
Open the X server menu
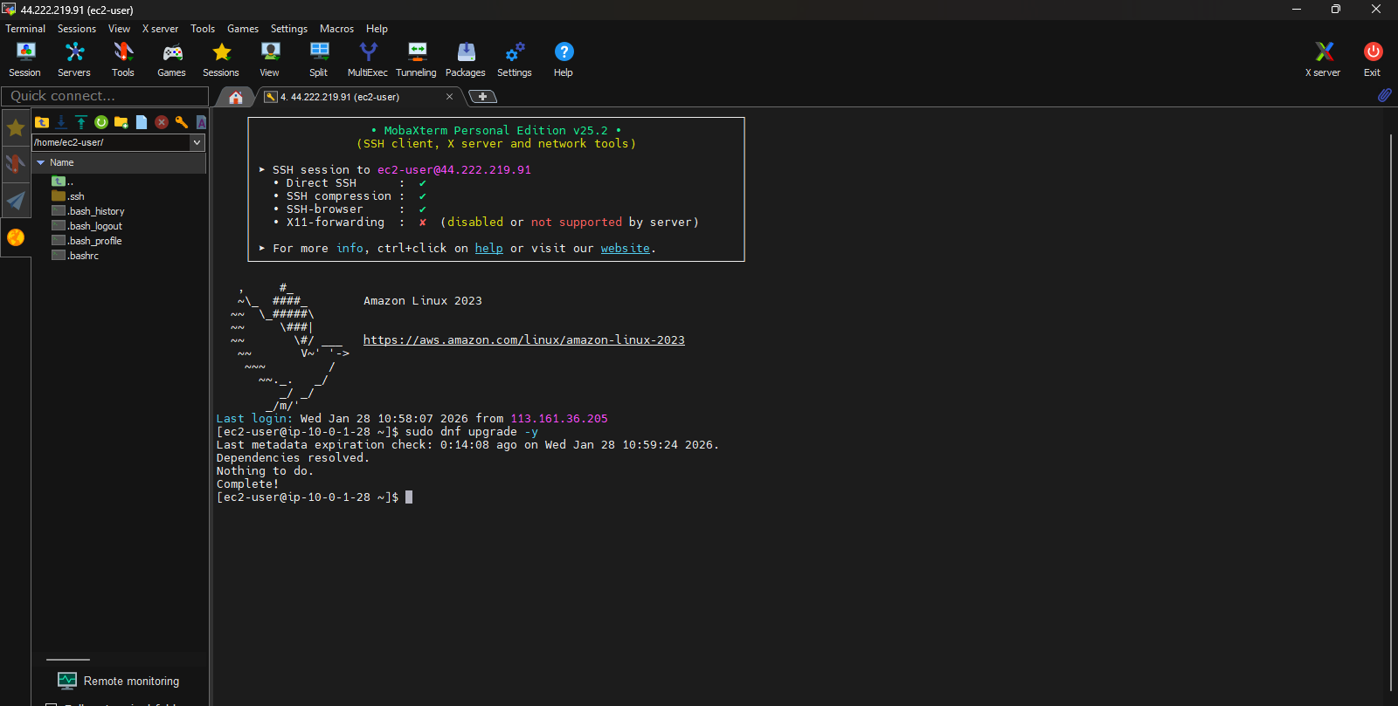160,29
